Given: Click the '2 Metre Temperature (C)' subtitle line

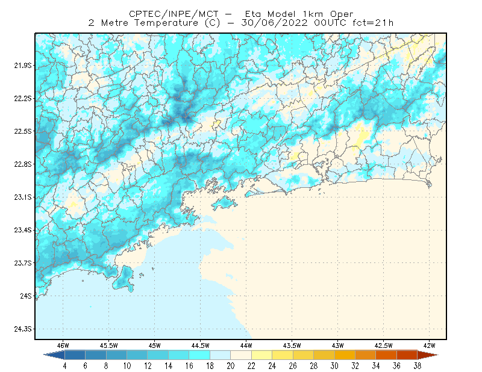Looking at the screenshot, I should click(241, 23).
